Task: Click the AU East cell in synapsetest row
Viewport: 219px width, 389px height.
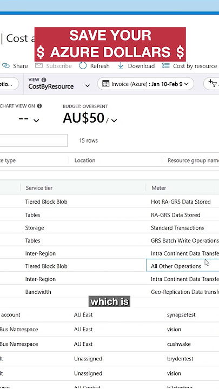Action: coord(83,314)
